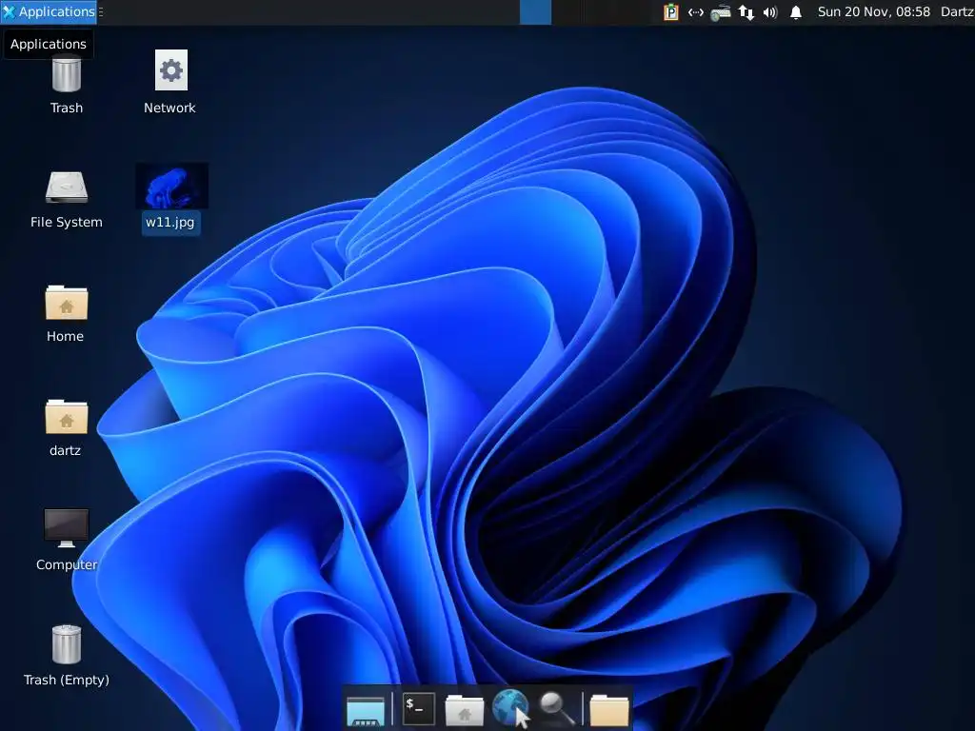
Task: Open the notifications bell icon
Action: 796,12
